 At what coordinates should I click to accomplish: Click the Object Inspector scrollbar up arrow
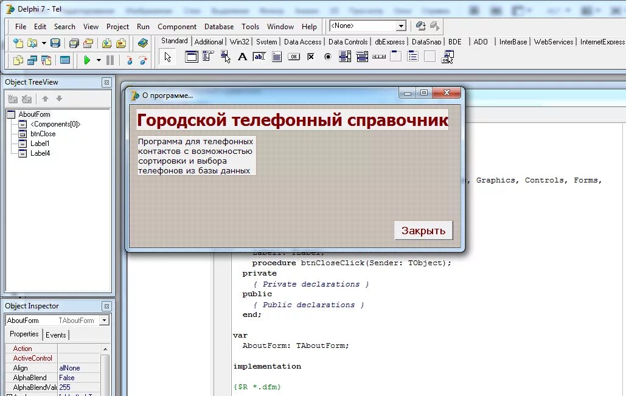pyautogui.click(x=105, y=349)
